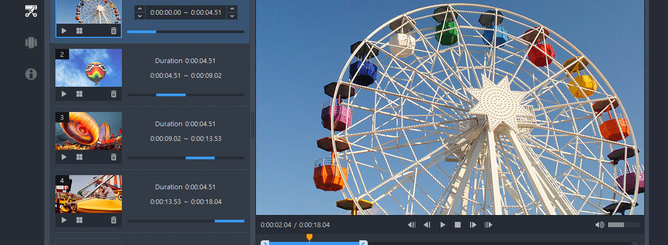The height and width of the screenshot is (245, 668).
Task: Delete segment 4 using its trash icon
Action: click(x=113, y=220)
